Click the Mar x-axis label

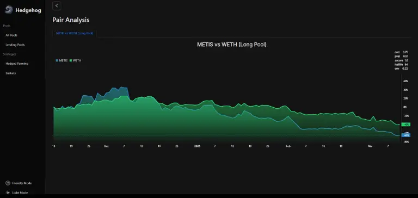370,146
